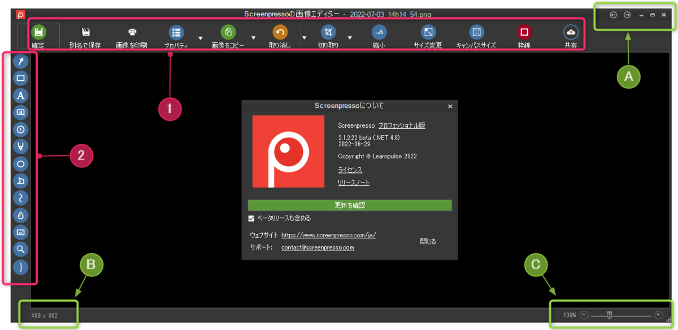678x330 pixels.
Task: Open the ライセンス link
Action: click(350, 170)
